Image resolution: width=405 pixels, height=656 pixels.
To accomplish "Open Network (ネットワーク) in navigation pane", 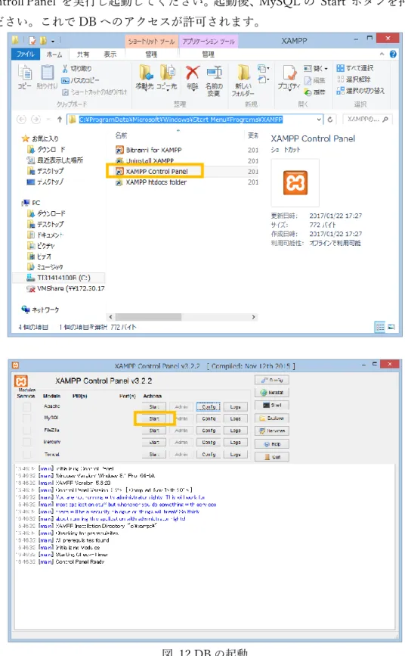I will pyautogui.click(x=41, y=309).
